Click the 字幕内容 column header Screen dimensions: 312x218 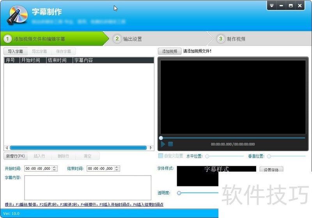pyautogui.click(x=113, y=60)
